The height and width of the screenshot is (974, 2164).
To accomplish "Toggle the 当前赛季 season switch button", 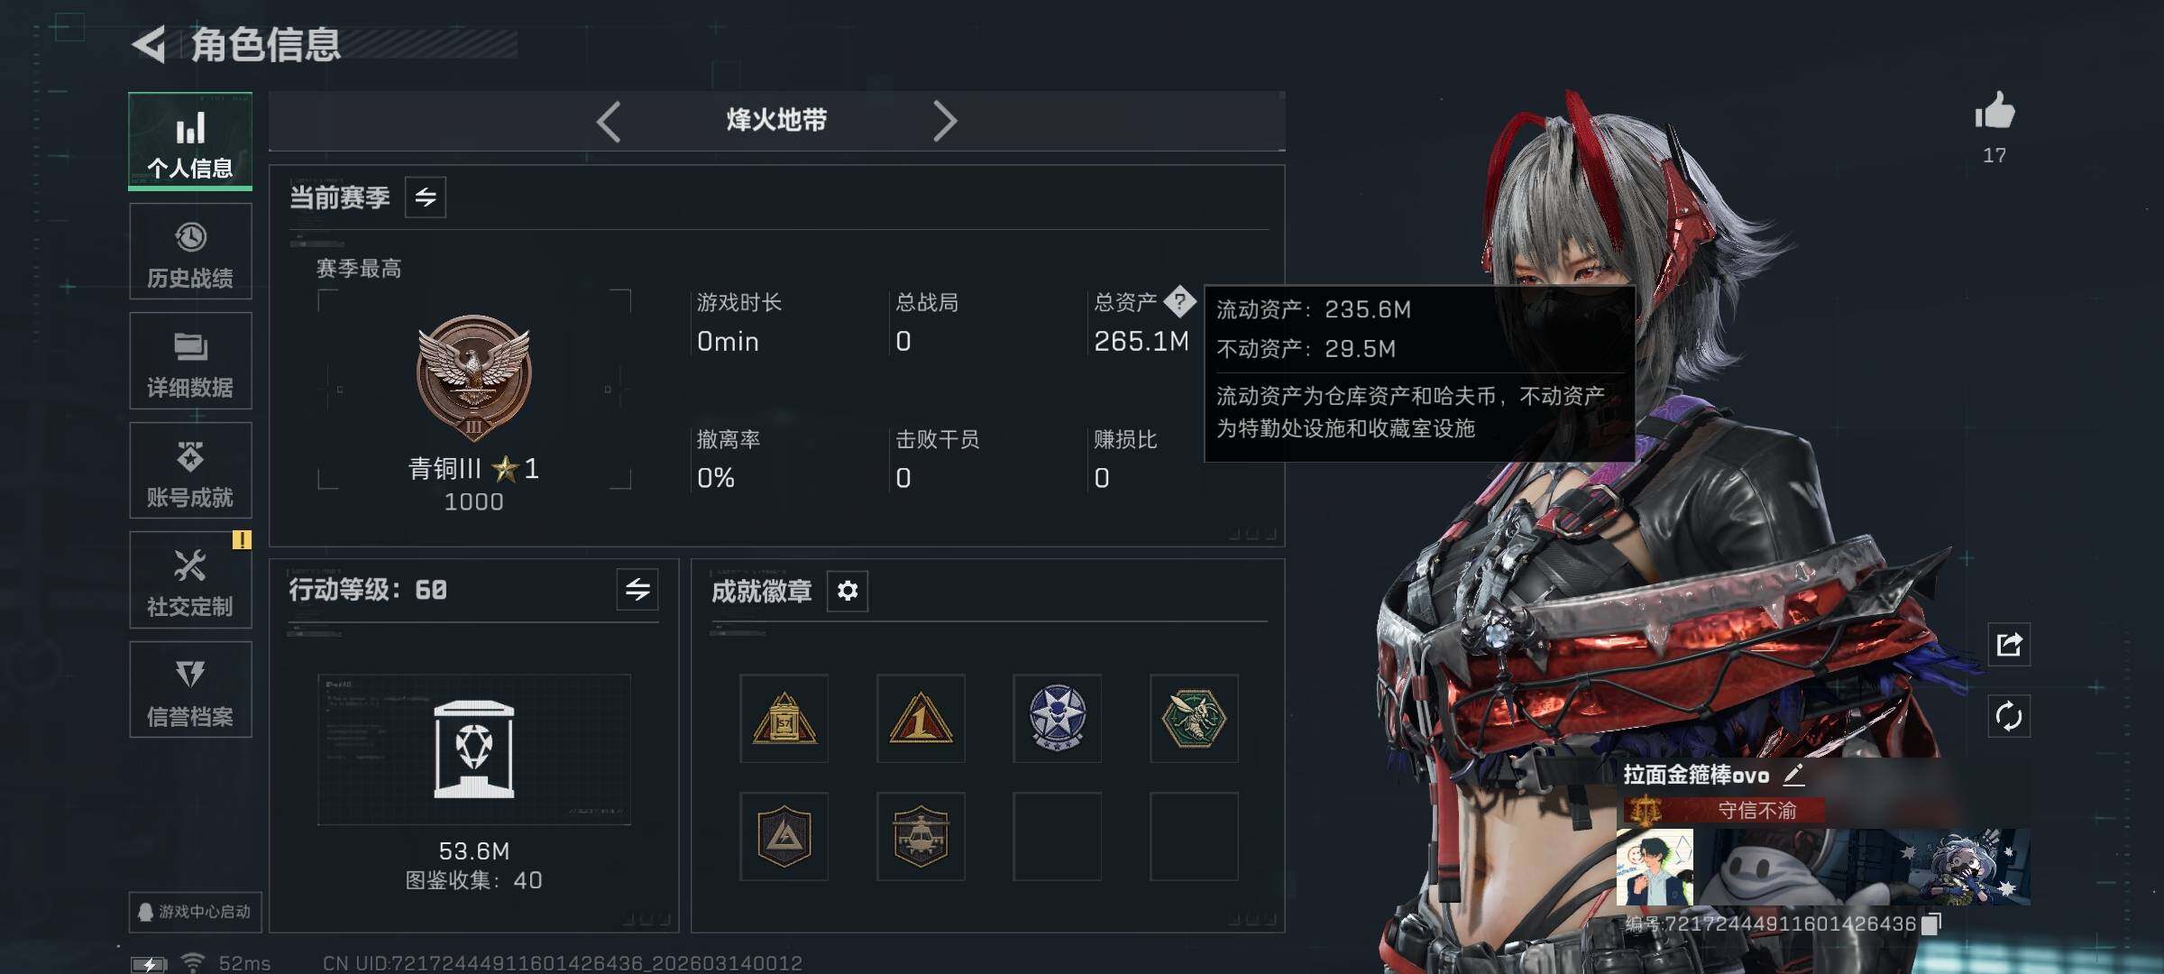I will (x=426, y=197).
